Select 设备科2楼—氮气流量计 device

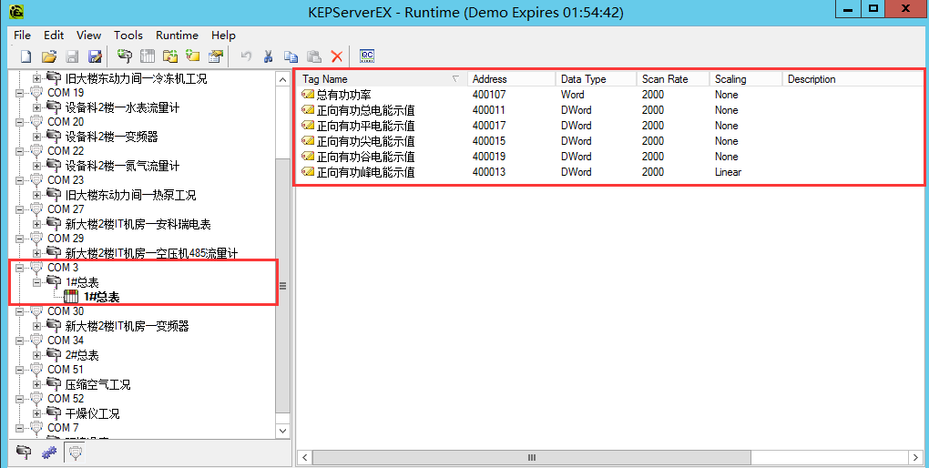(122, 166)
